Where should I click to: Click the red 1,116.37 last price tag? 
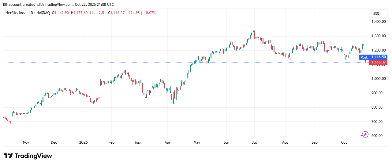(378, 62)
